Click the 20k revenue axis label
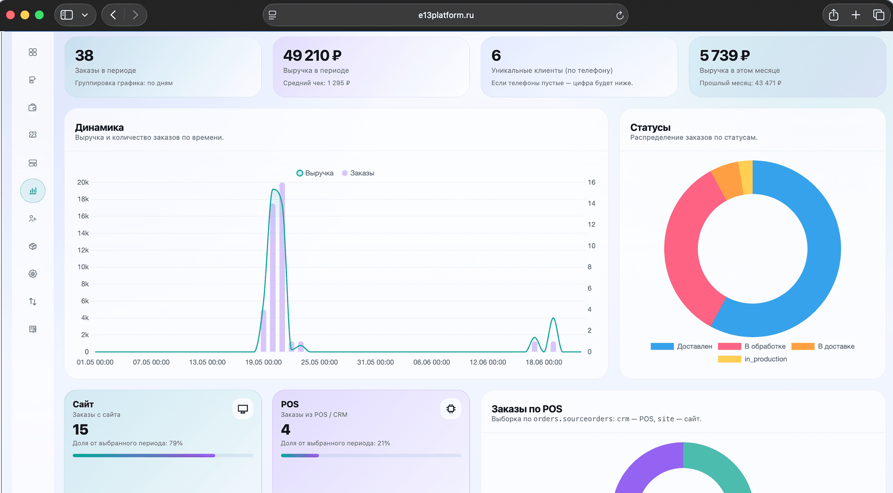893x493 pixels. (x=83, y=182)
